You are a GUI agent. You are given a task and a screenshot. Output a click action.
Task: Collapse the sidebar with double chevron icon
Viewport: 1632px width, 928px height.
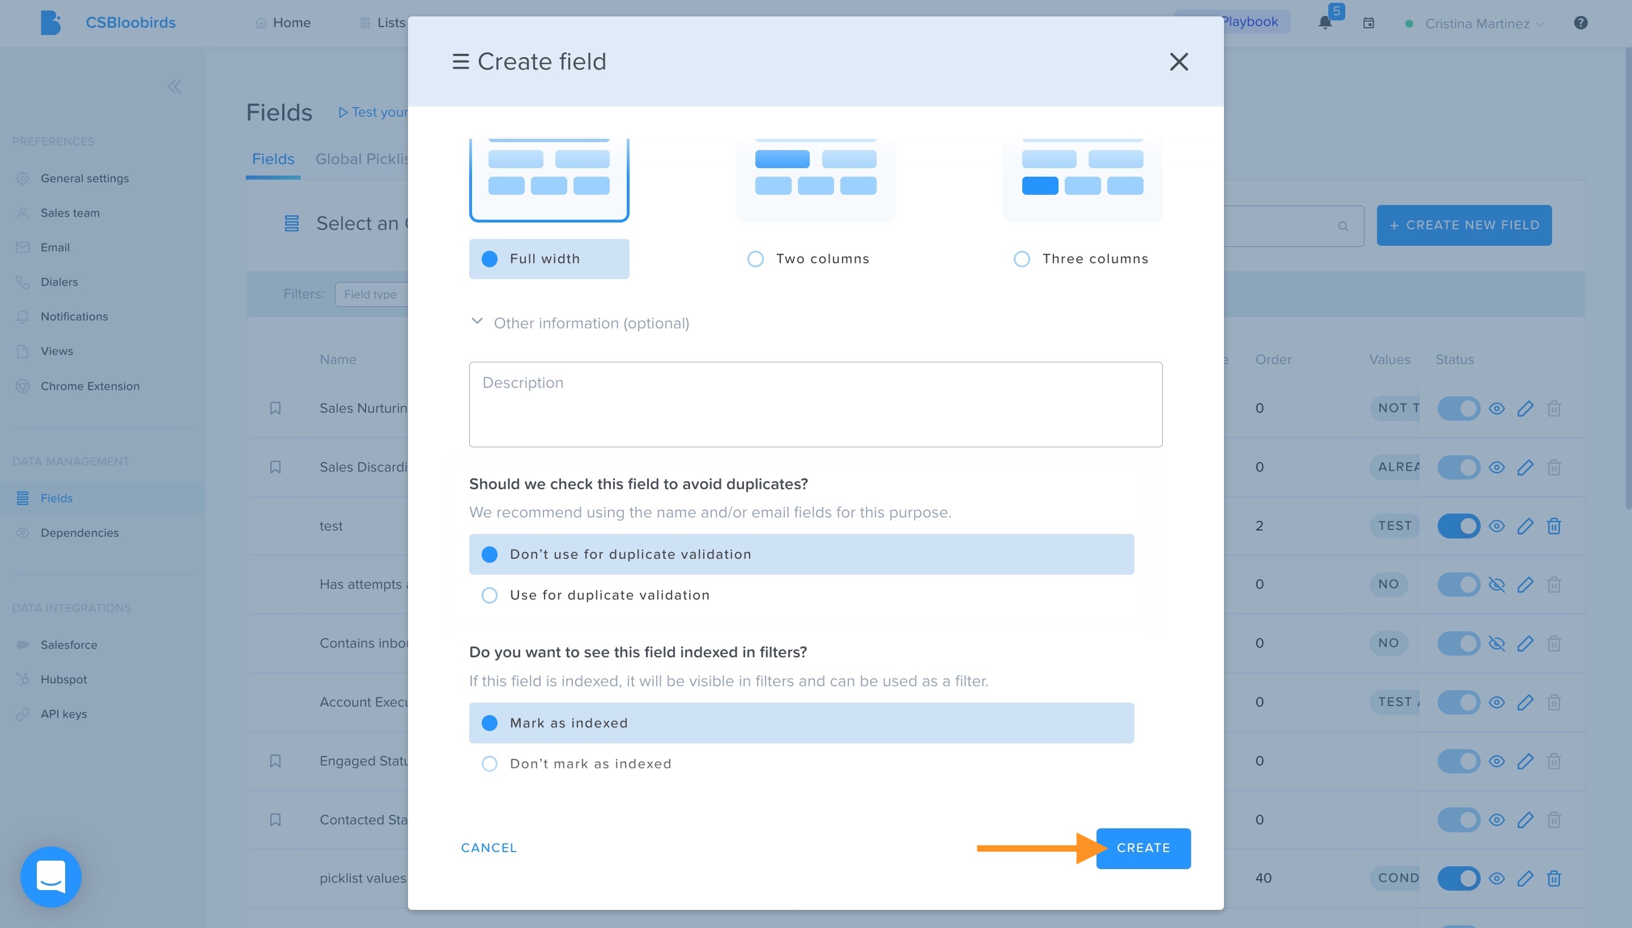[x=174, y=87]
